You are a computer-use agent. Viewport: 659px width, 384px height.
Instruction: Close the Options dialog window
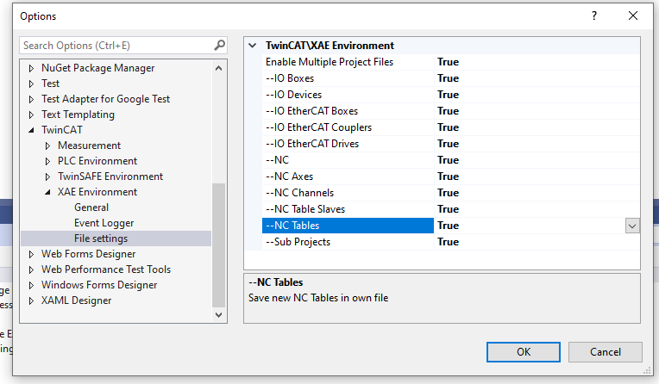click(633, 16)
